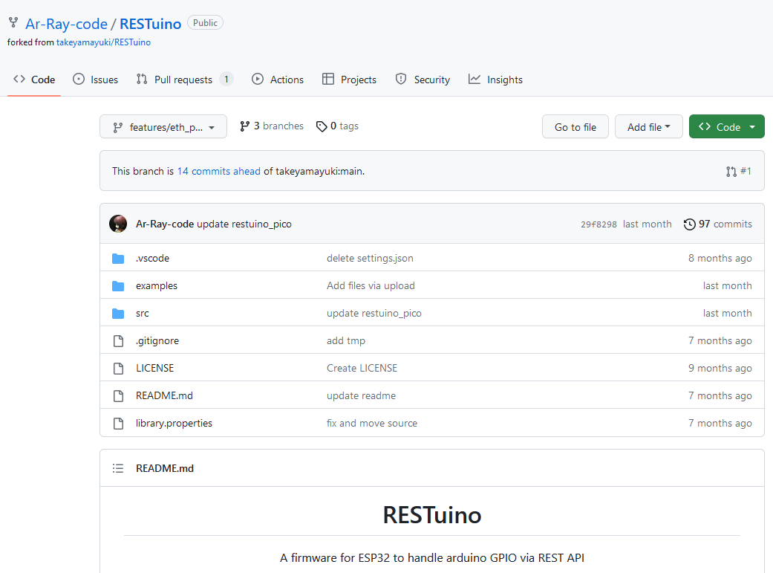Viewport: 773px width, 573px height.
Task: Expand the green Code dropdown arrow
Action: point(752,127)
